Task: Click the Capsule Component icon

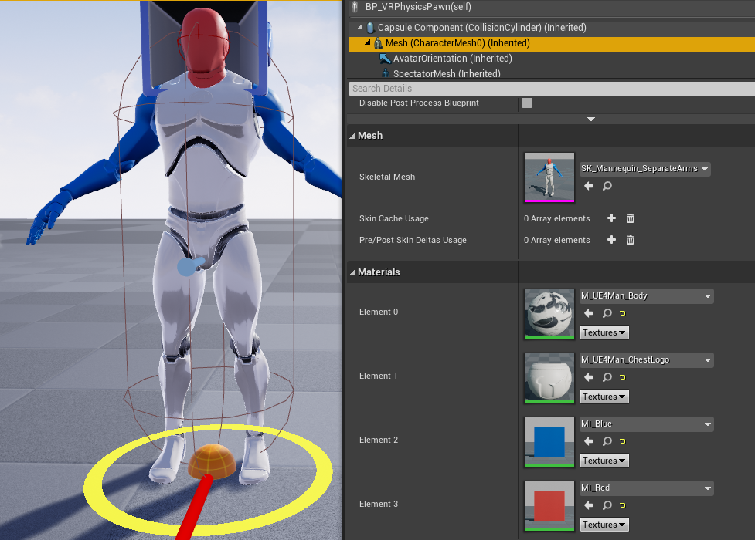Action: tap(370, 28)
